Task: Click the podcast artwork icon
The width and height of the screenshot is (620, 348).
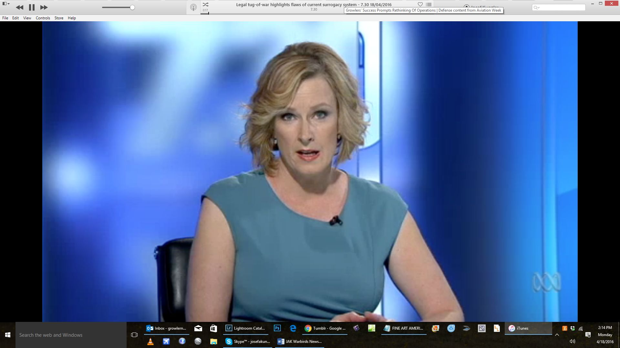Action: (x=193, y=7)
